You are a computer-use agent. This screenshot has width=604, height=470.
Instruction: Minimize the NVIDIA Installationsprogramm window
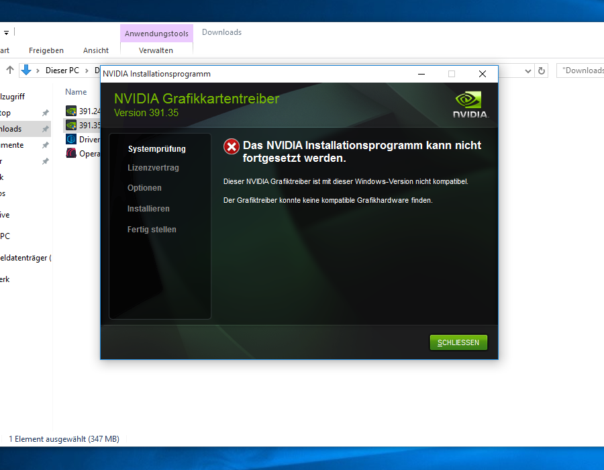tap(421, 74)
